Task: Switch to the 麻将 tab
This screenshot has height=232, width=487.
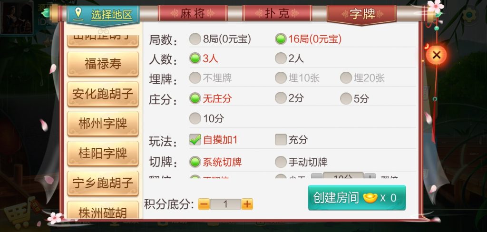Action: point(193,13)
